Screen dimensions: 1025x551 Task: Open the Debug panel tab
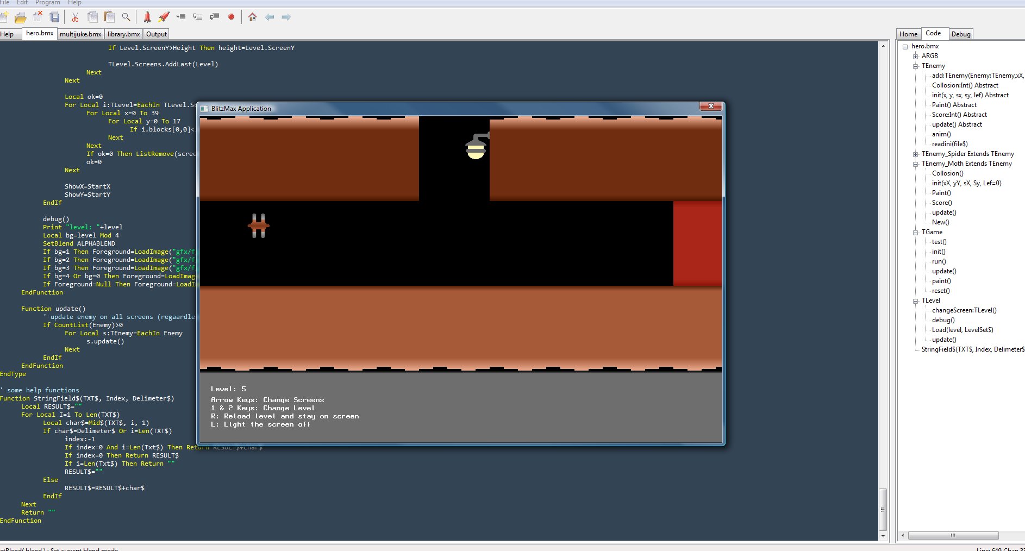click(960, 34)
